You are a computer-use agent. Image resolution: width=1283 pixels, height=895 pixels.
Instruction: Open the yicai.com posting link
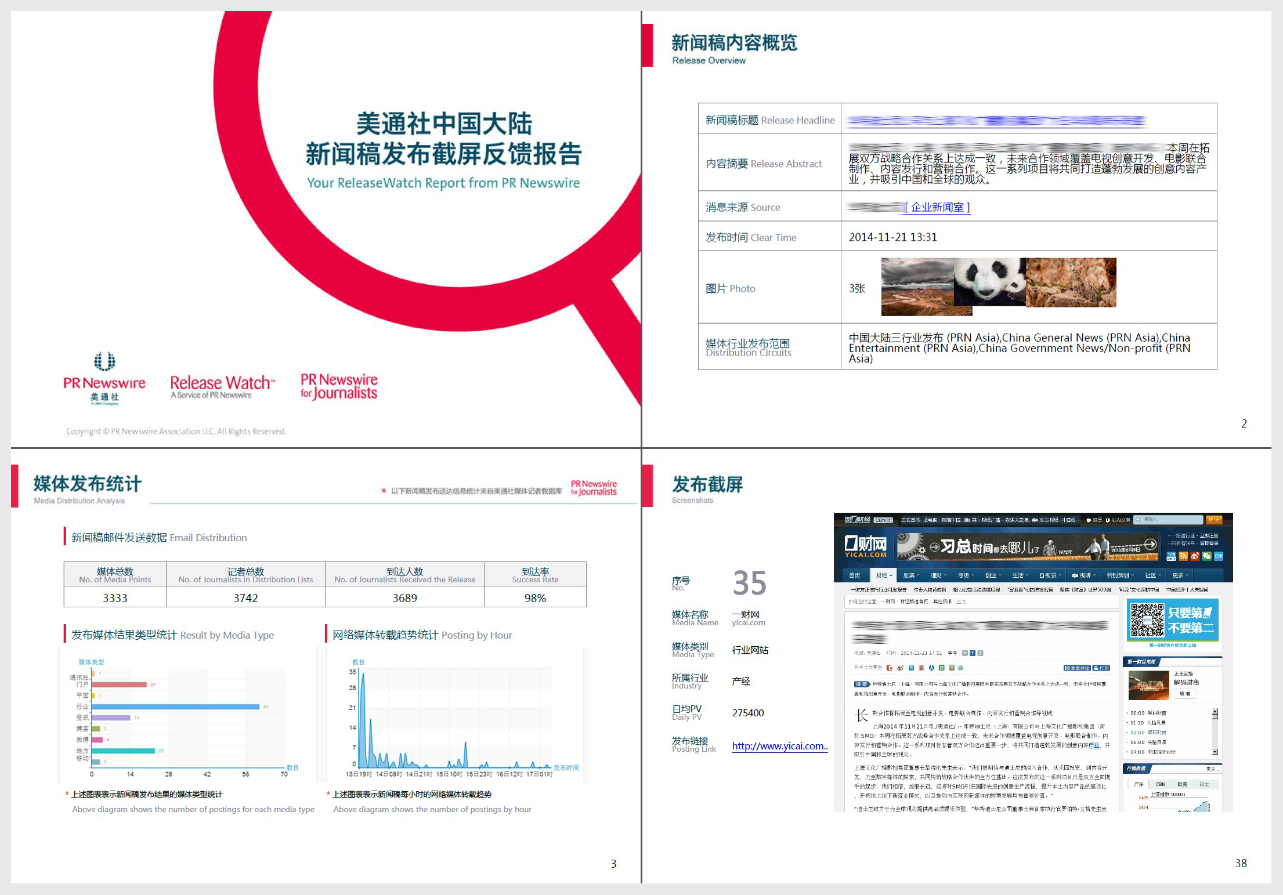point(779,746)
